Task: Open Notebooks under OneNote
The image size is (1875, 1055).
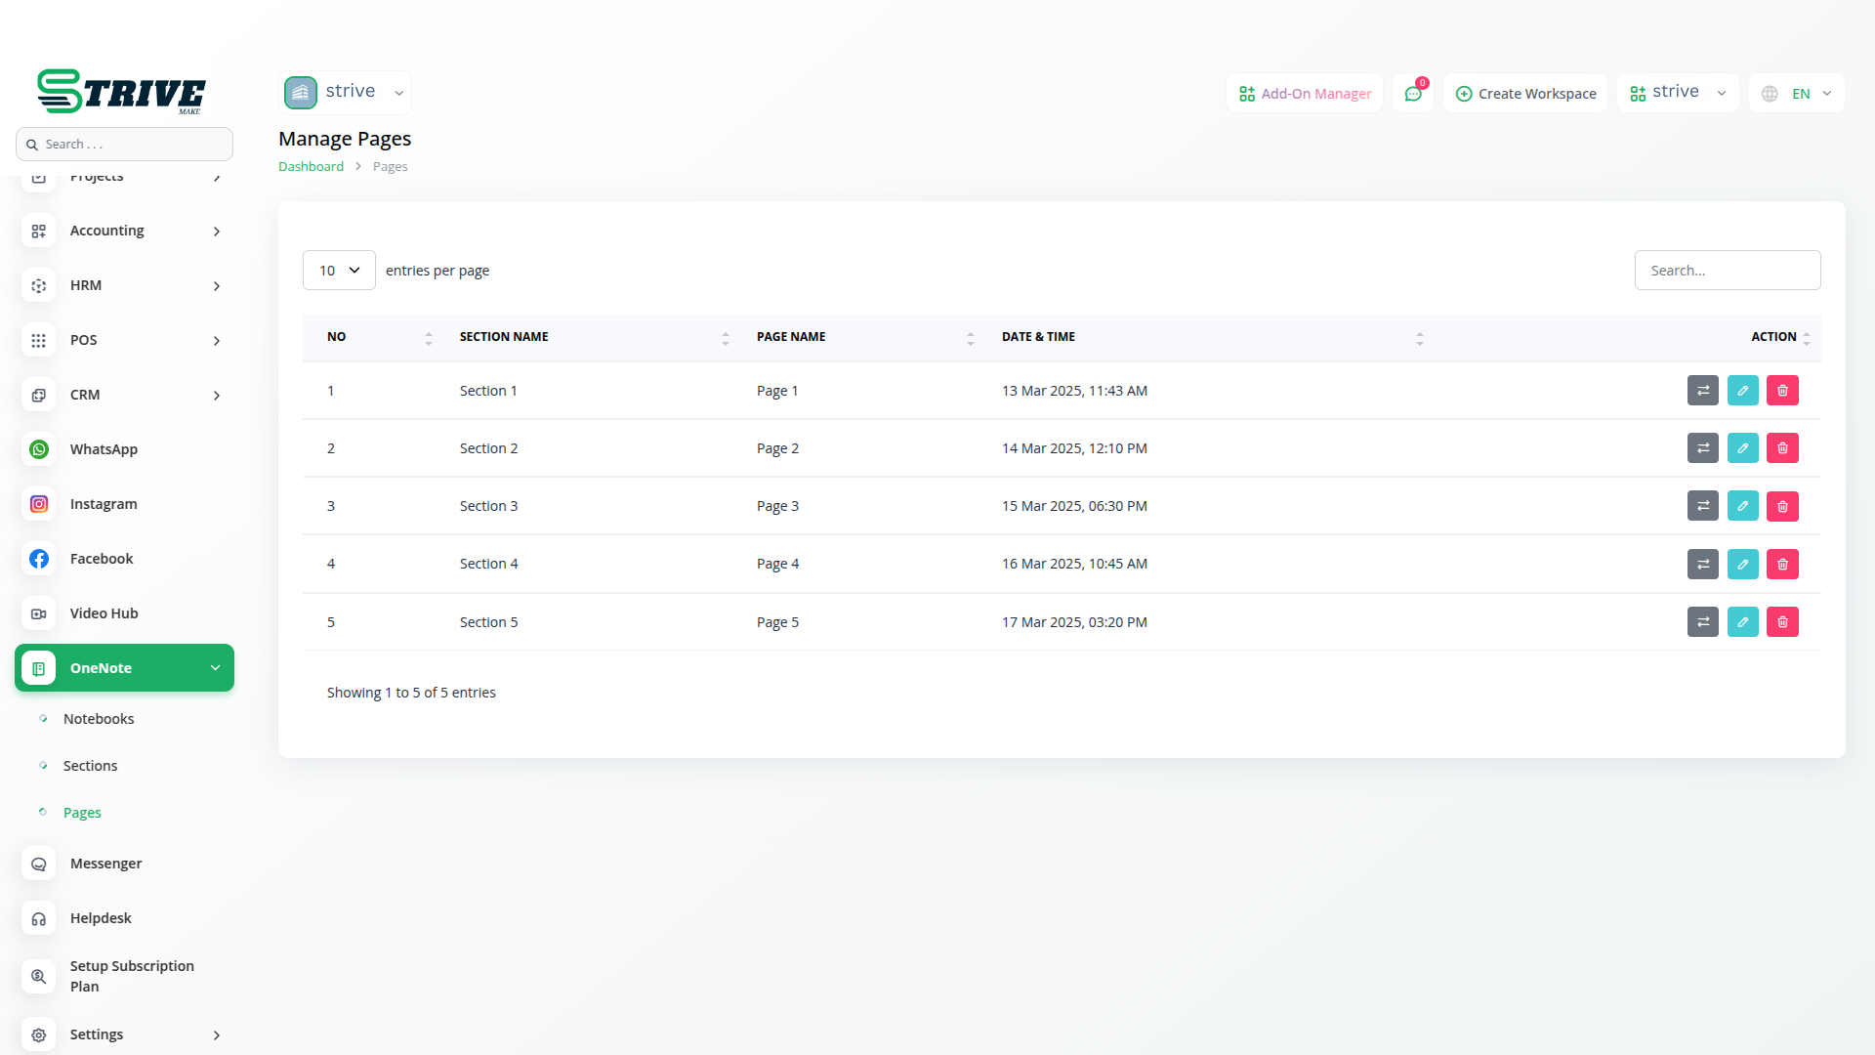Action: click(x=99, y=719)
